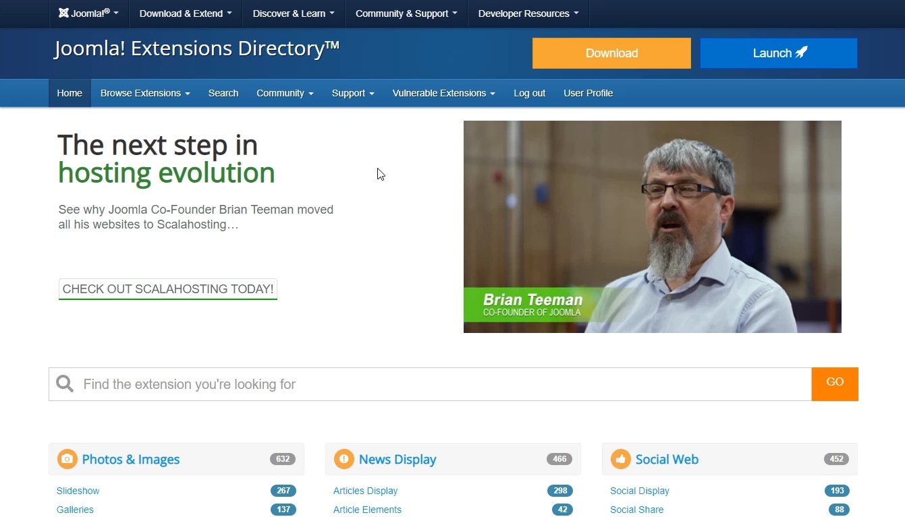Click the 452 count badge for Social Web
The width and height of the screenshot is (905, 517).
836,459
